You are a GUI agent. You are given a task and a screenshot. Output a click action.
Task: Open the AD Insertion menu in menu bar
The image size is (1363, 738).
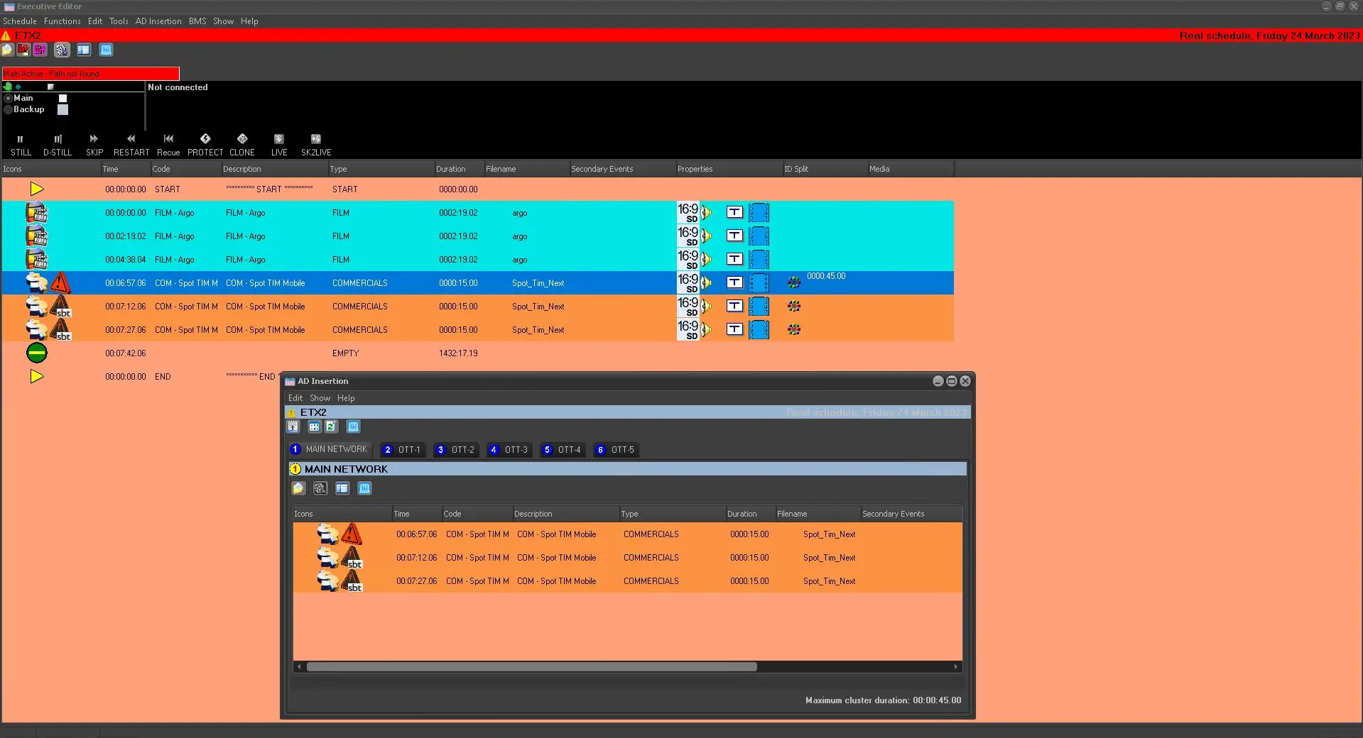(x=158, y=21)
